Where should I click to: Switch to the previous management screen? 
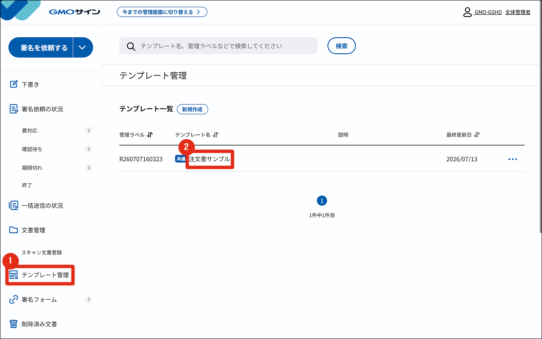click(x=162, y=12)
